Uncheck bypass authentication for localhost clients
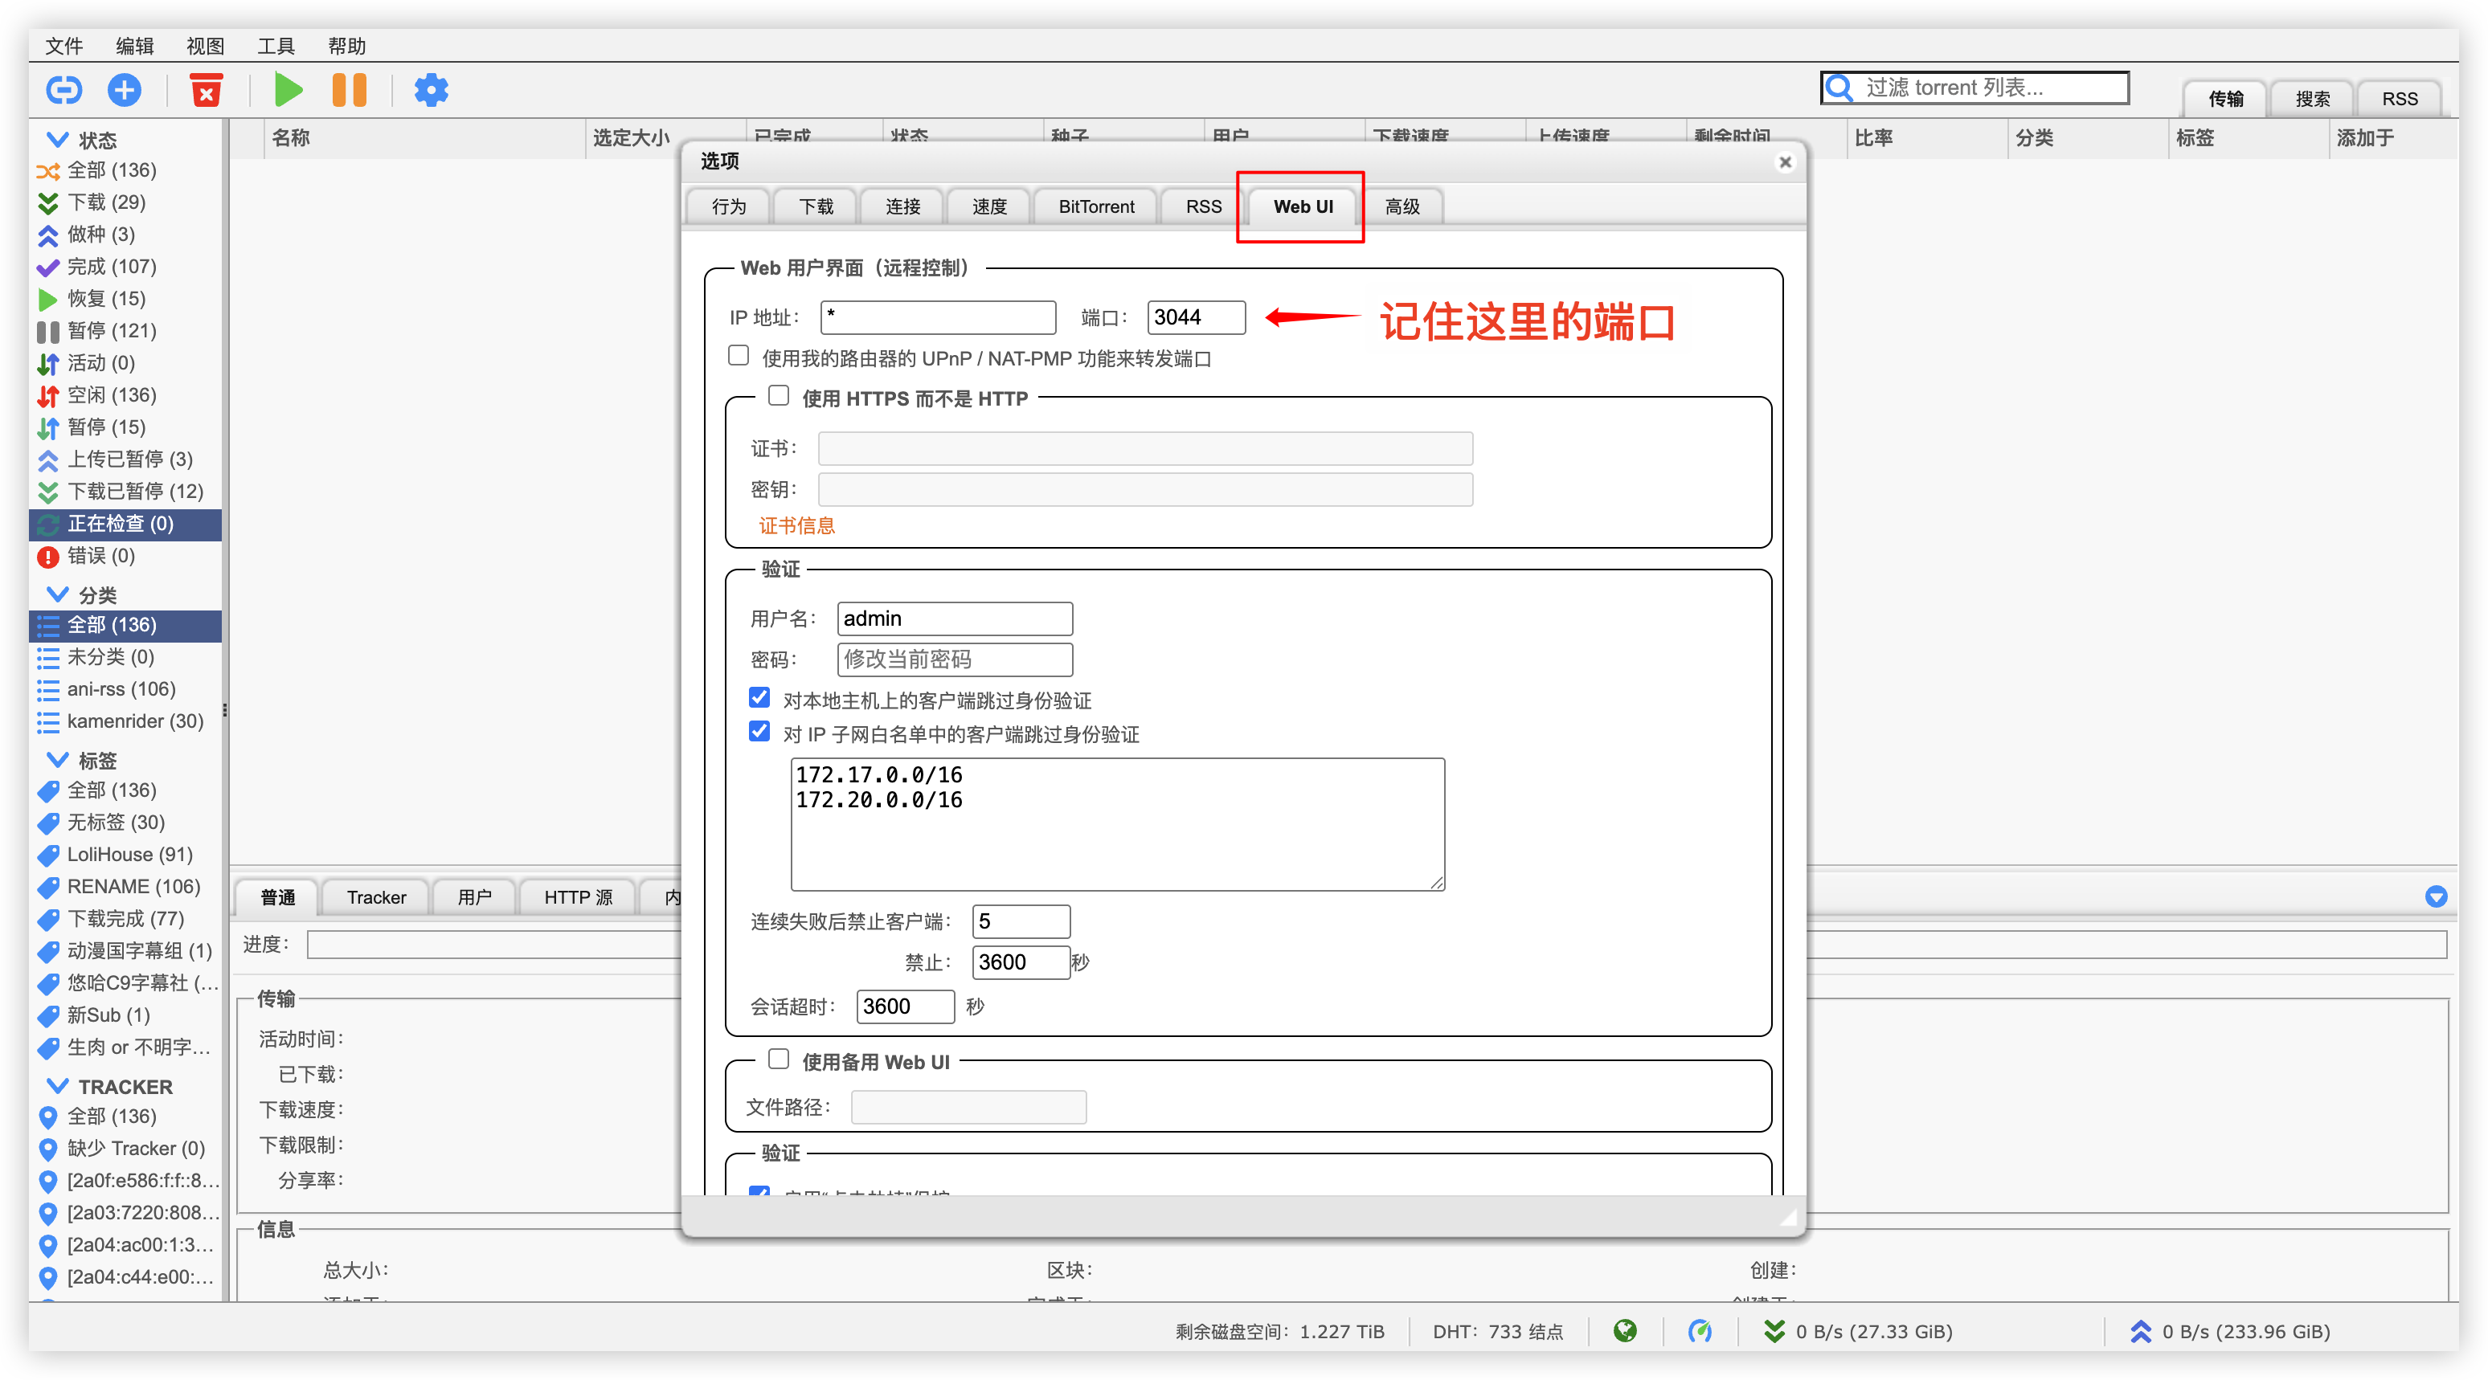The height and width of the screenshot is (1380, 2488). [759, 697]
